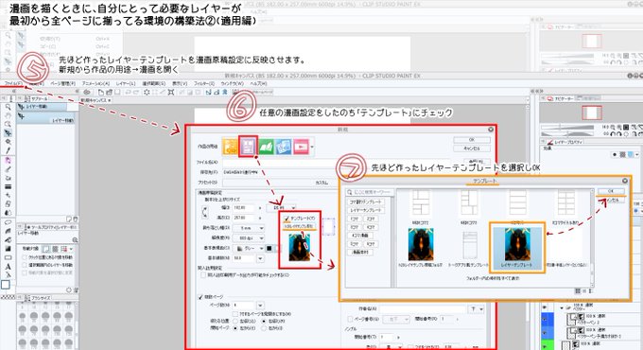
Task: Click Cancel in the Template dialog
Action: click(x=611, y=201)
